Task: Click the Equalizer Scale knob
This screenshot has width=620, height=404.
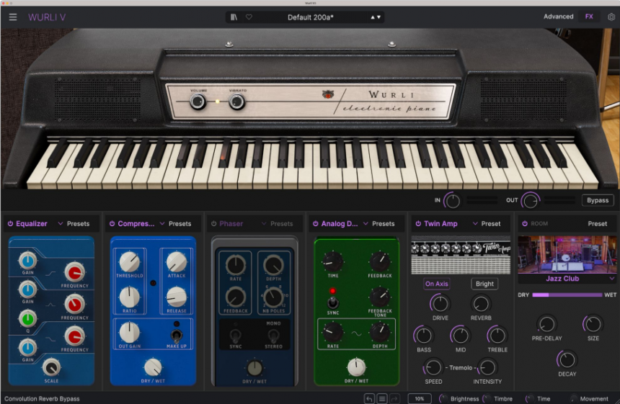Action: click(51, 368)
